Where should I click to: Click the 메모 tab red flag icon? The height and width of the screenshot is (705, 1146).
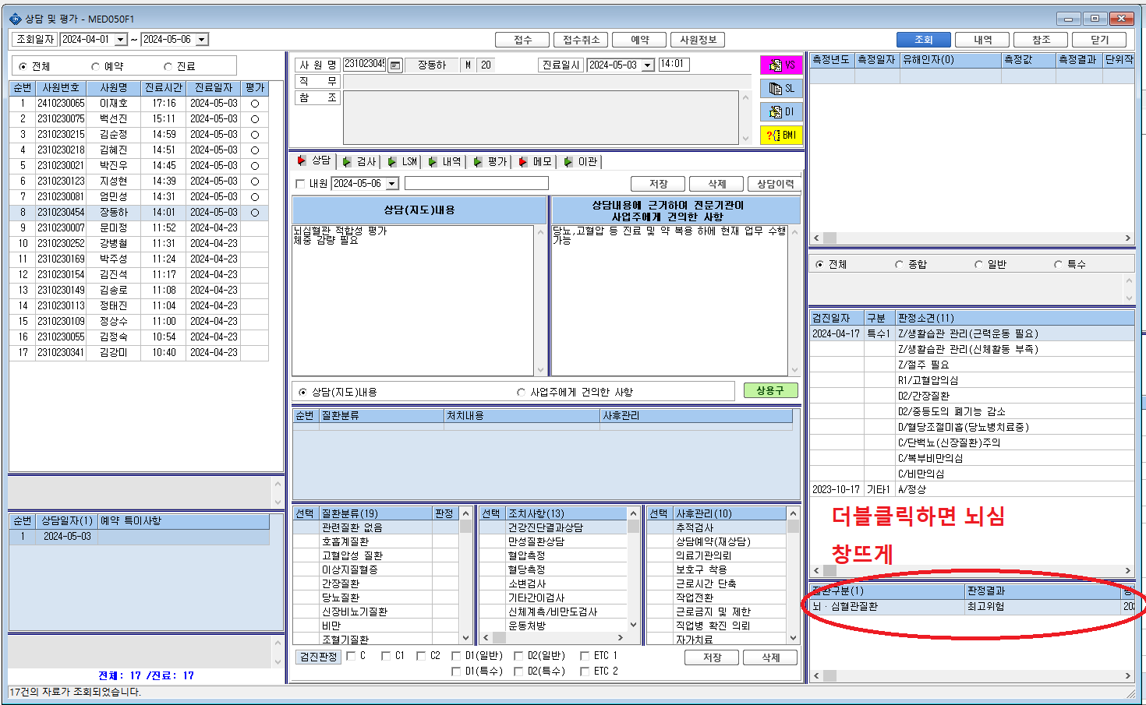point(523,162)
